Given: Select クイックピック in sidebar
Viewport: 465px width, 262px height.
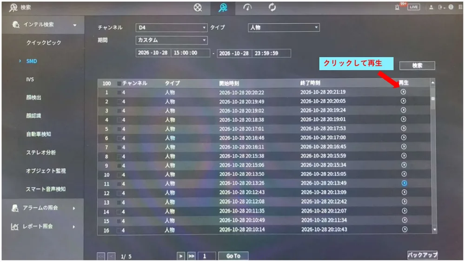Looking at the screenshot, I should (44, 43).
